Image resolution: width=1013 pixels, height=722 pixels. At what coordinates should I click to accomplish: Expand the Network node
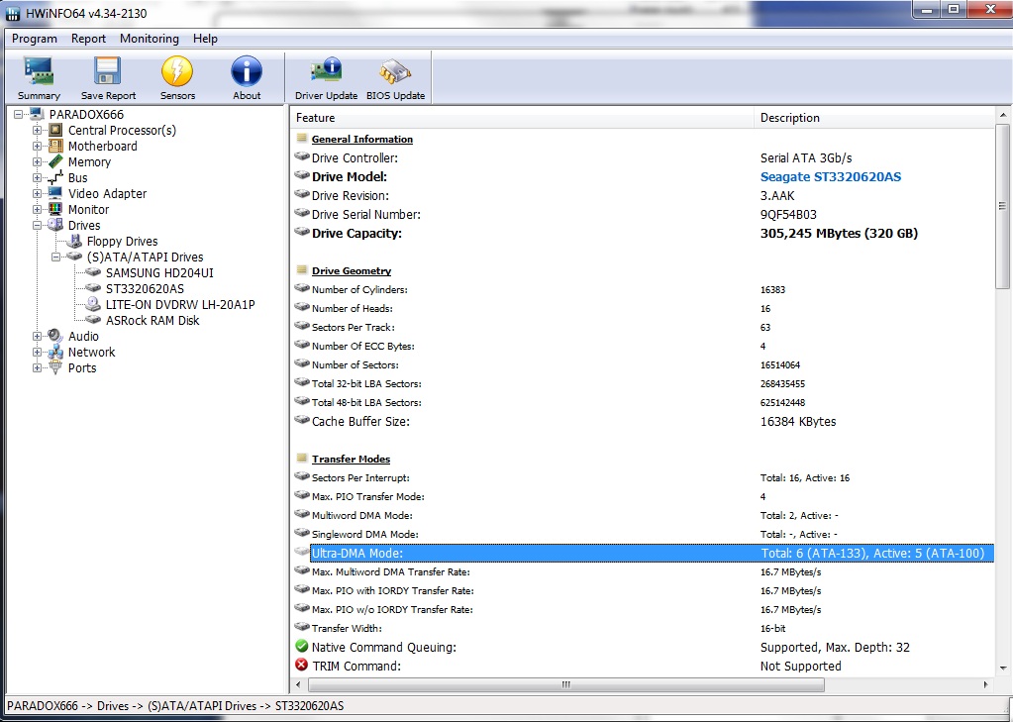point(37,352)
